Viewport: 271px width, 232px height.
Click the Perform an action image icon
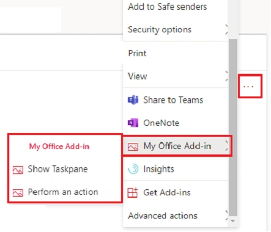[18, 193]
